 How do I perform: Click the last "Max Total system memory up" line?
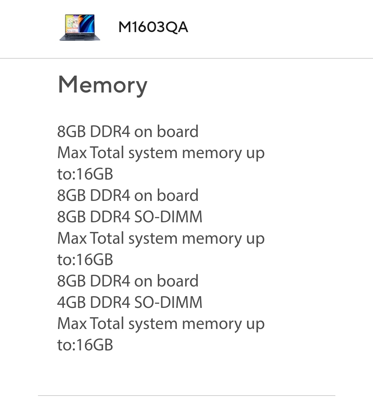[161, 324]
